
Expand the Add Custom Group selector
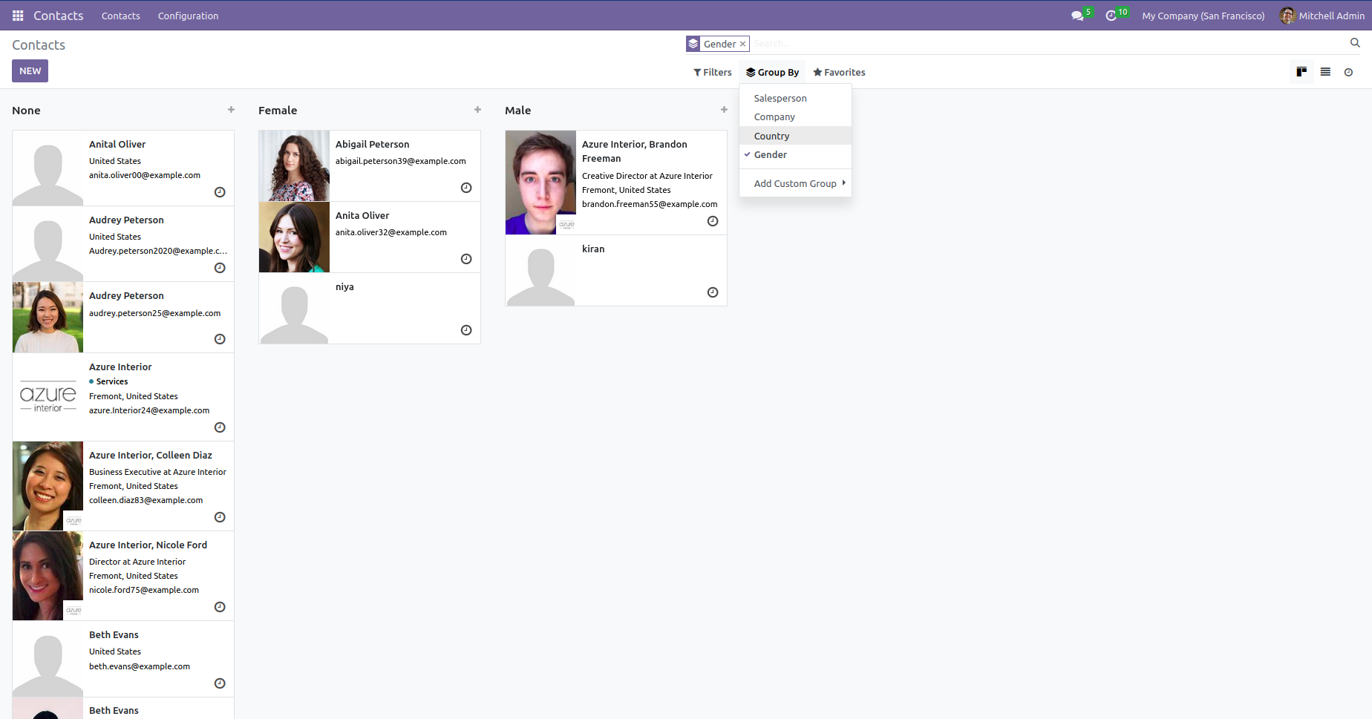[795, 183]
